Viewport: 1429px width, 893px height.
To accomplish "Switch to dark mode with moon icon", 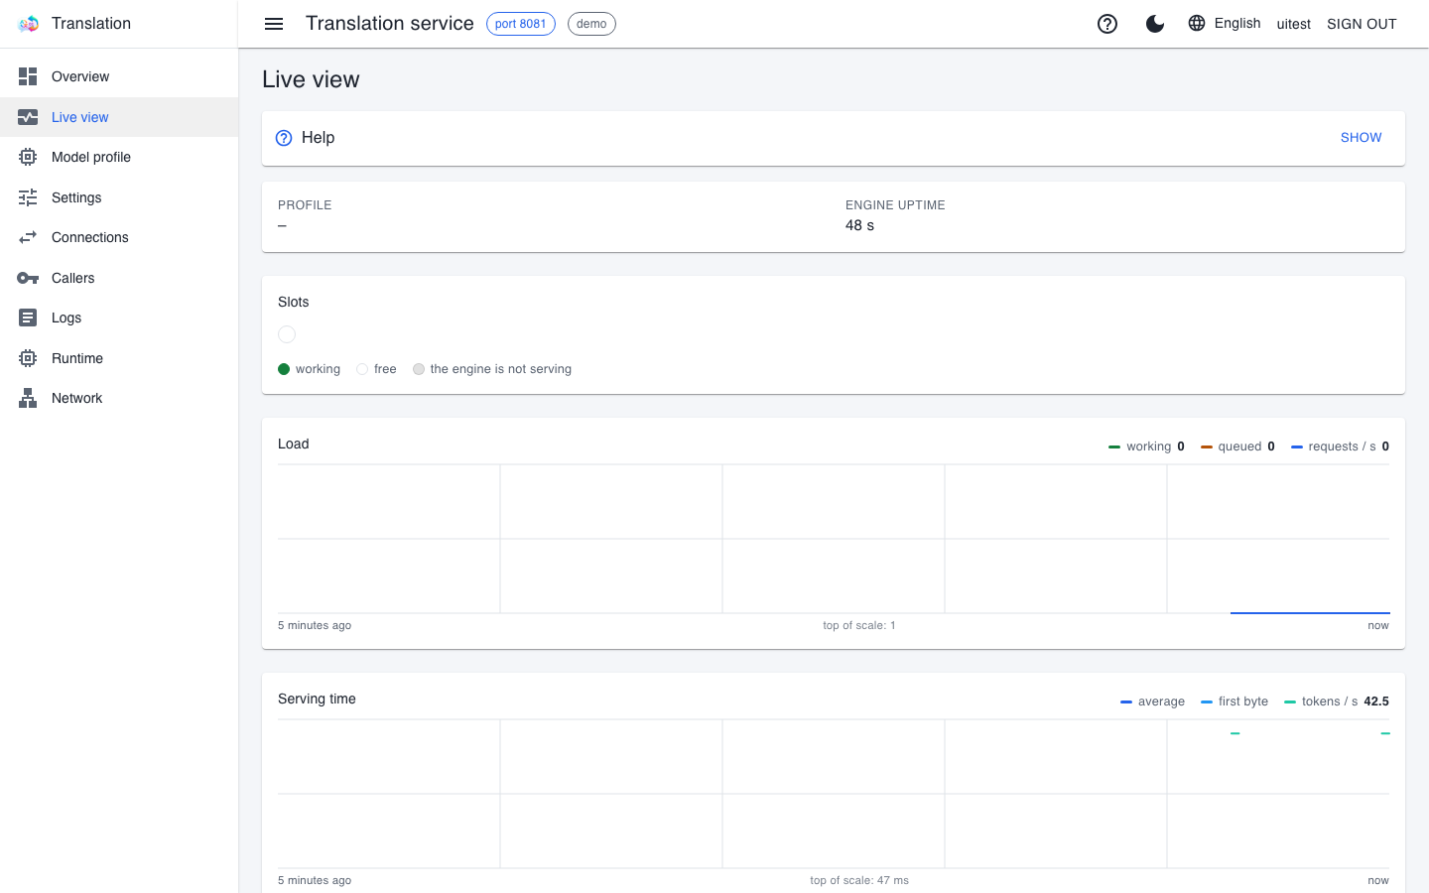I will point(1155,24).
